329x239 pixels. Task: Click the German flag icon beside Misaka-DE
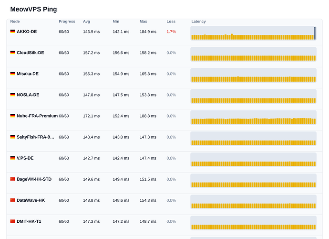(12, 74)
